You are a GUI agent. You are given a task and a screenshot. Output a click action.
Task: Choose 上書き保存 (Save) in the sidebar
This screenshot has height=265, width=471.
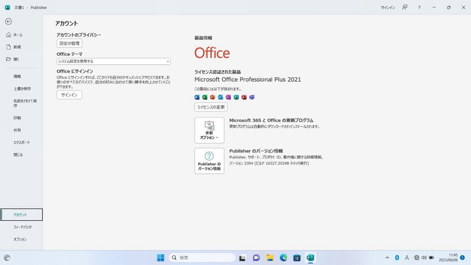coord(21,89)
